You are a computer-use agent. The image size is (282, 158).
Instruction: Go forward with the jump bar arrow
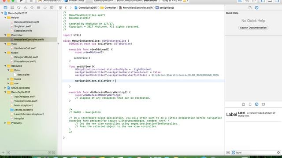[70, 8]
